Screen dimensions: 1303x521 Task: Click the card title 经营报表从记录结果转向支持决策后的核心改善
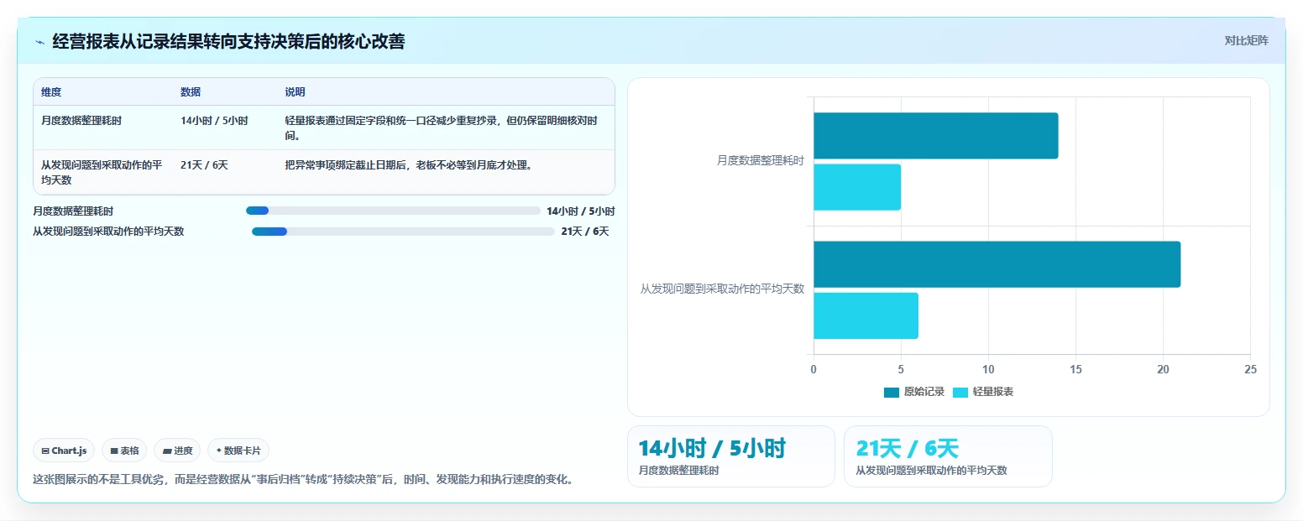[228, 41]
